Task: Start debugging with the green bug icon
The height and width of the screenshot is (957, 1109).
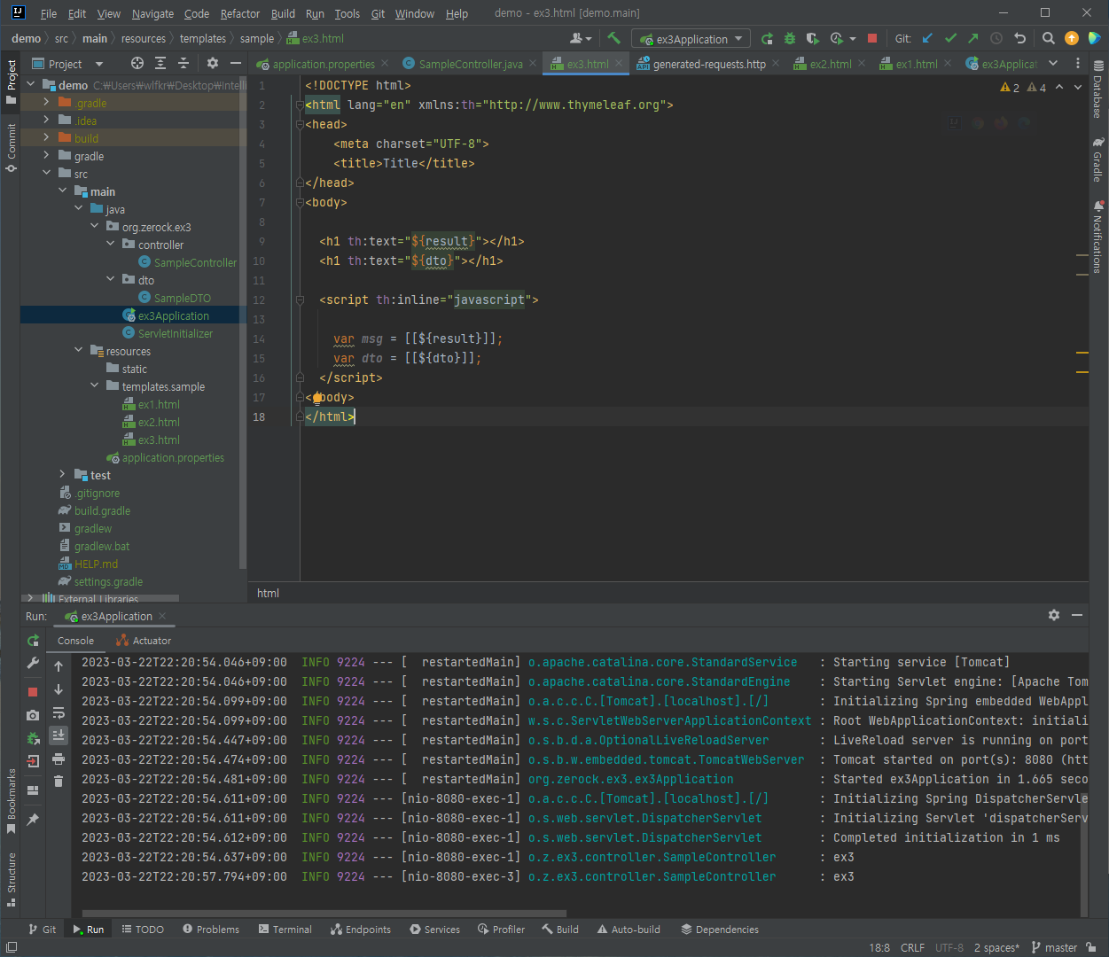Action: pos(790,38)
